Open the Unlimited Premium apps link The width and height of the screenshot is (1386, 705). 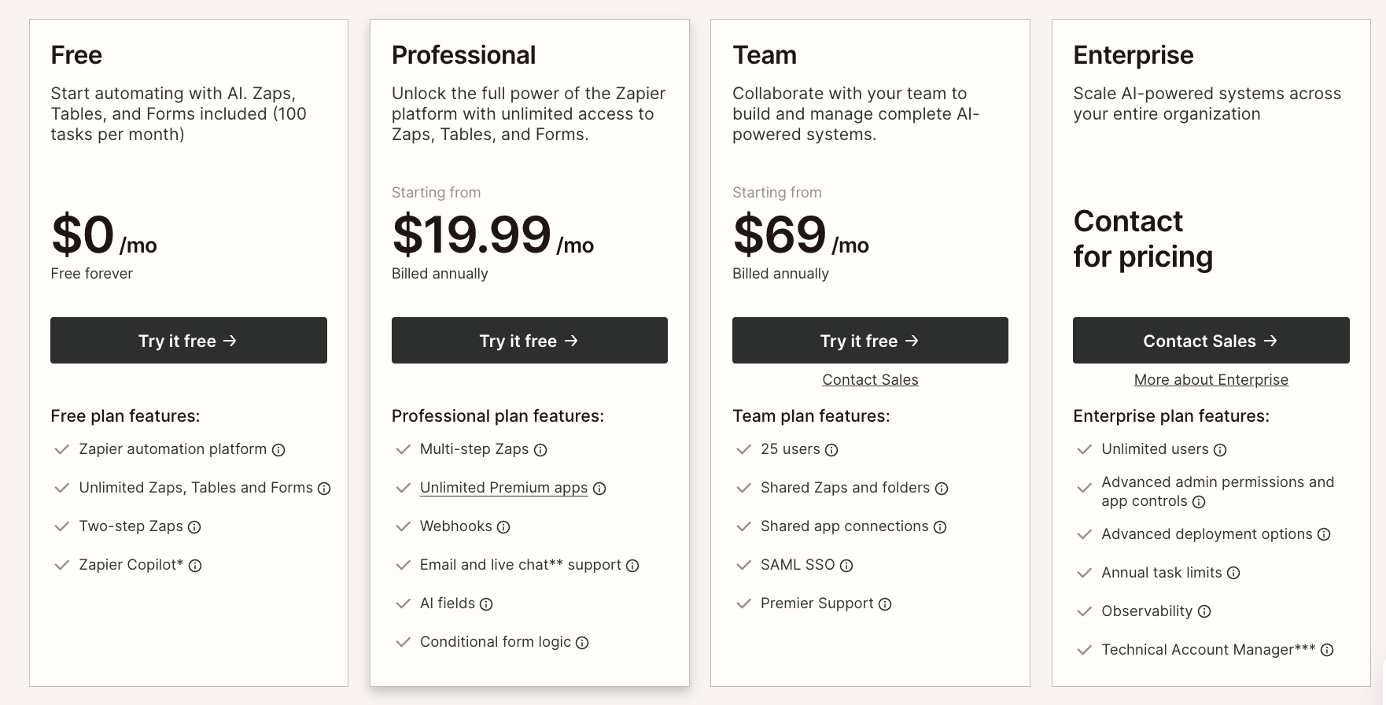(x=503, y=488)
